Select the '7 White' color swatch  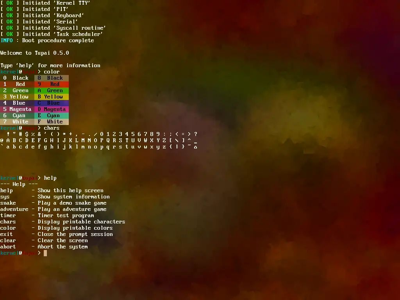[x=17, y=122]
